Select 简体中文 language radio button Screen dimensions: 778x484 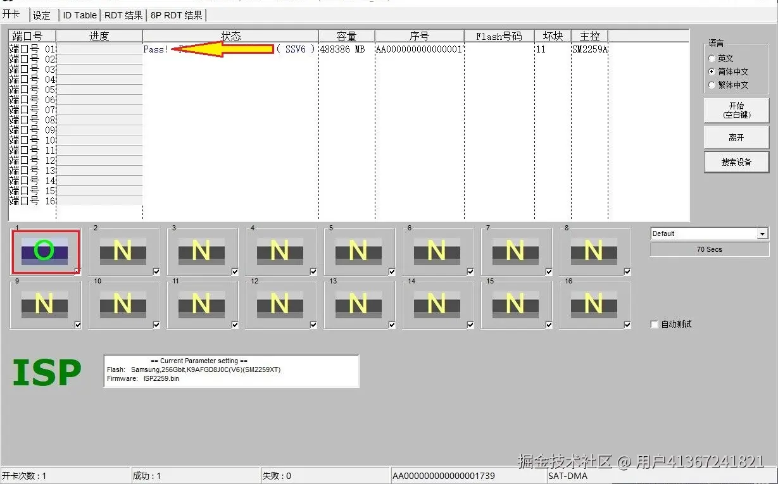pyautogui.click(x=712, y=71)
